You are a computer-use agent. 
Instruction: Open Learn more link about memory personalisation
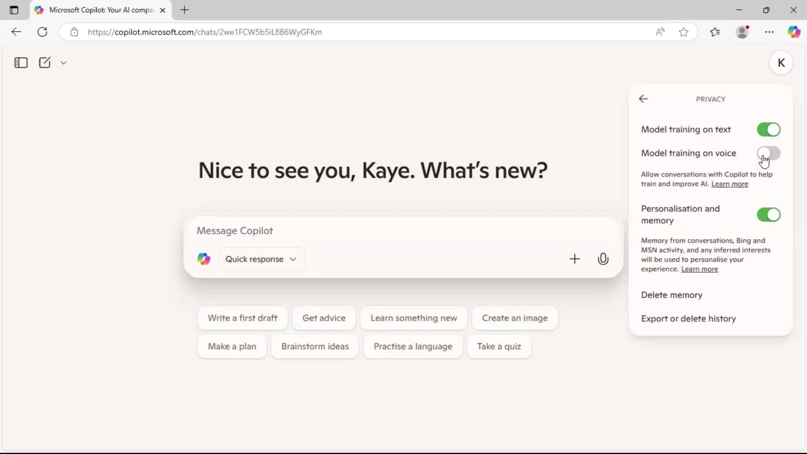click(699, 269)
